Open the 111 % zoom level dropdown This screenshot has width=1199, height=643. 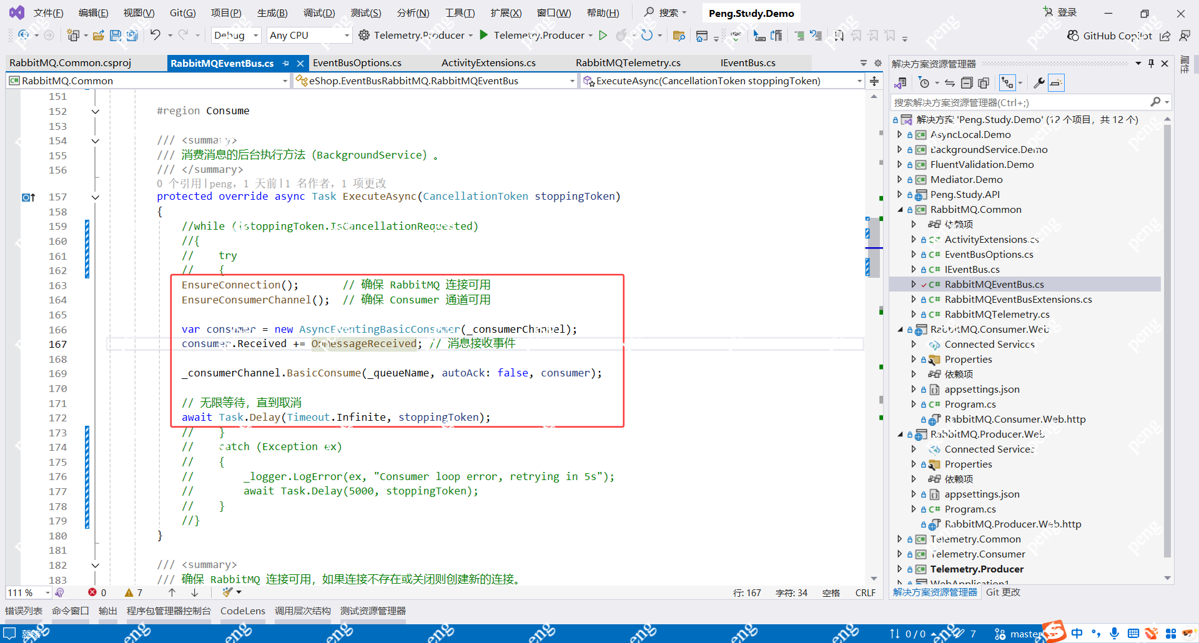28,592
